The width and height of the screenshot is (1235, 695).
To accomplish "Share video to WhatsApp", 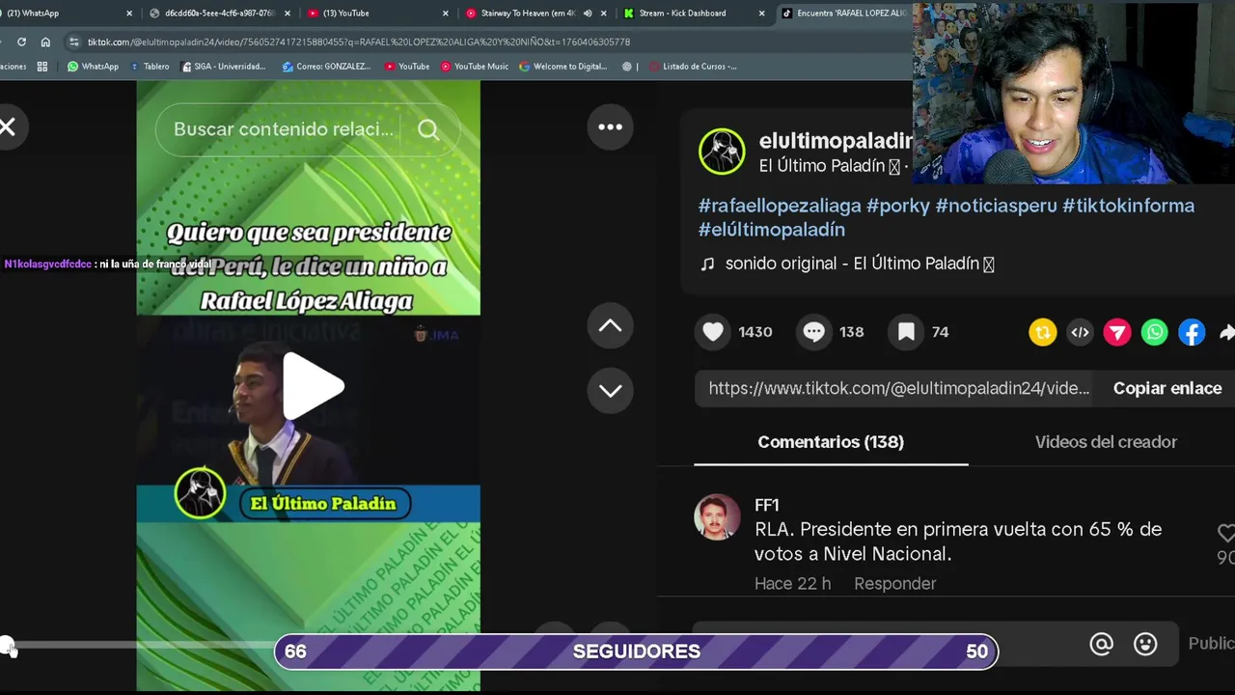I will (1155, 332).
